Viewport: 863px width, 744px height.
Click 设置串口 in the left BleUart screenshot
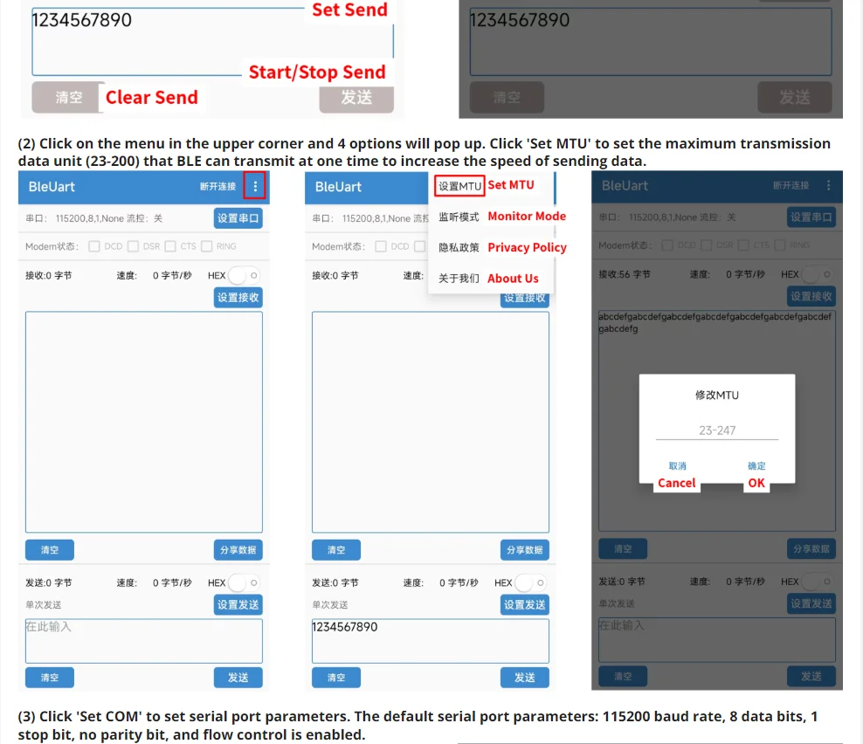pos(238,218)
